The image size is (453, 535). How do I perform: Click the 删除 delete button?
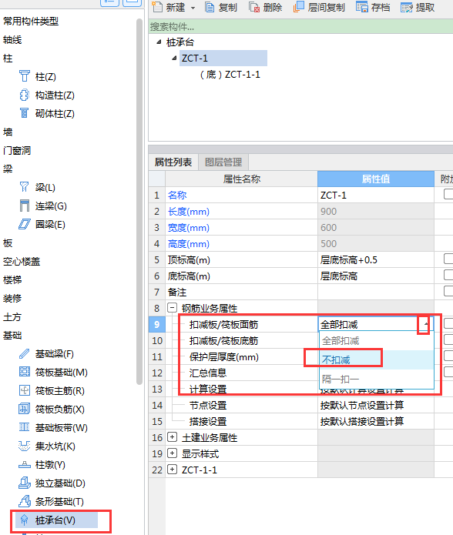pyautogui.click(x=266, y=7)
